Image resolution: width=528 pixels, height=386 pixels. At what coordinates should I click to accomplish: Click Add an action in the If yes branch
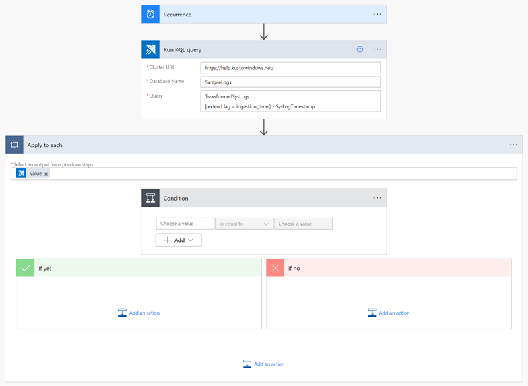click(139, 312)
